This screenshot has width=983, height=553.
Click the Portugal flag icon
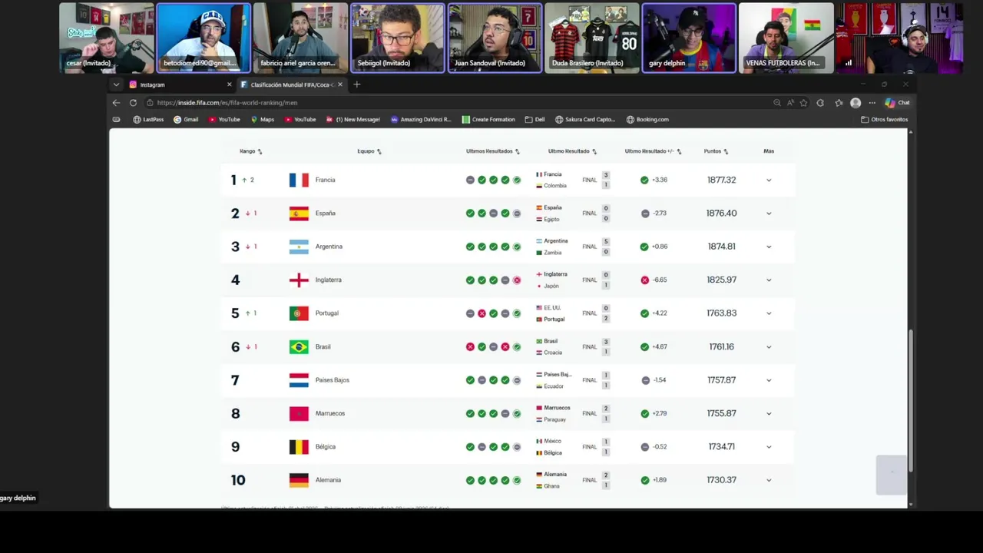click(x=299, y=313)
